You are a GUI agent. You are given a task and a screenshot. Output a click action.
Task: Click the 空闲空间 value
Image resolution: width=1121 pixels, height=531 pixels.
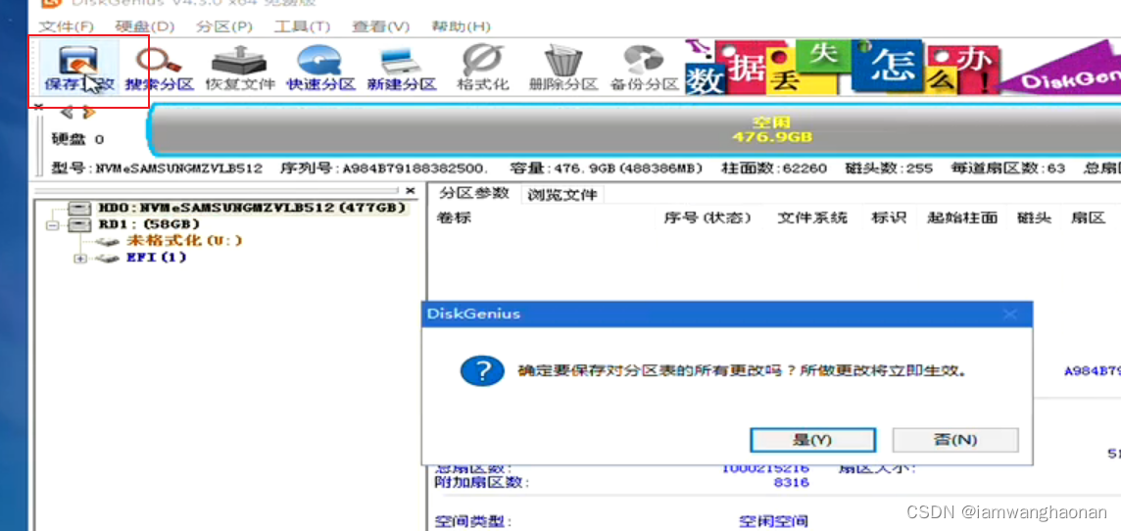click(x=773, y=522)
